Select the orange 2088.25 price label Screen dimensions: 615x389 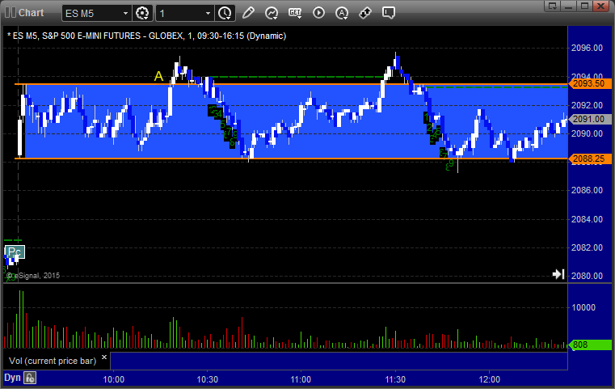click(589, 159)
